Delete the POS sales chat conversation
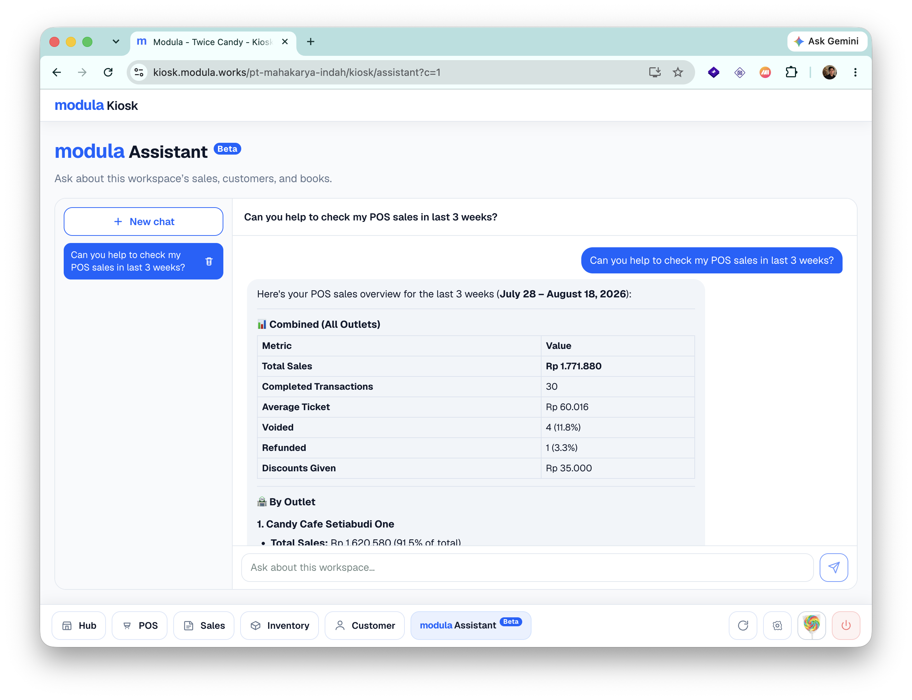Screen dimensions: 912x700 209,261
